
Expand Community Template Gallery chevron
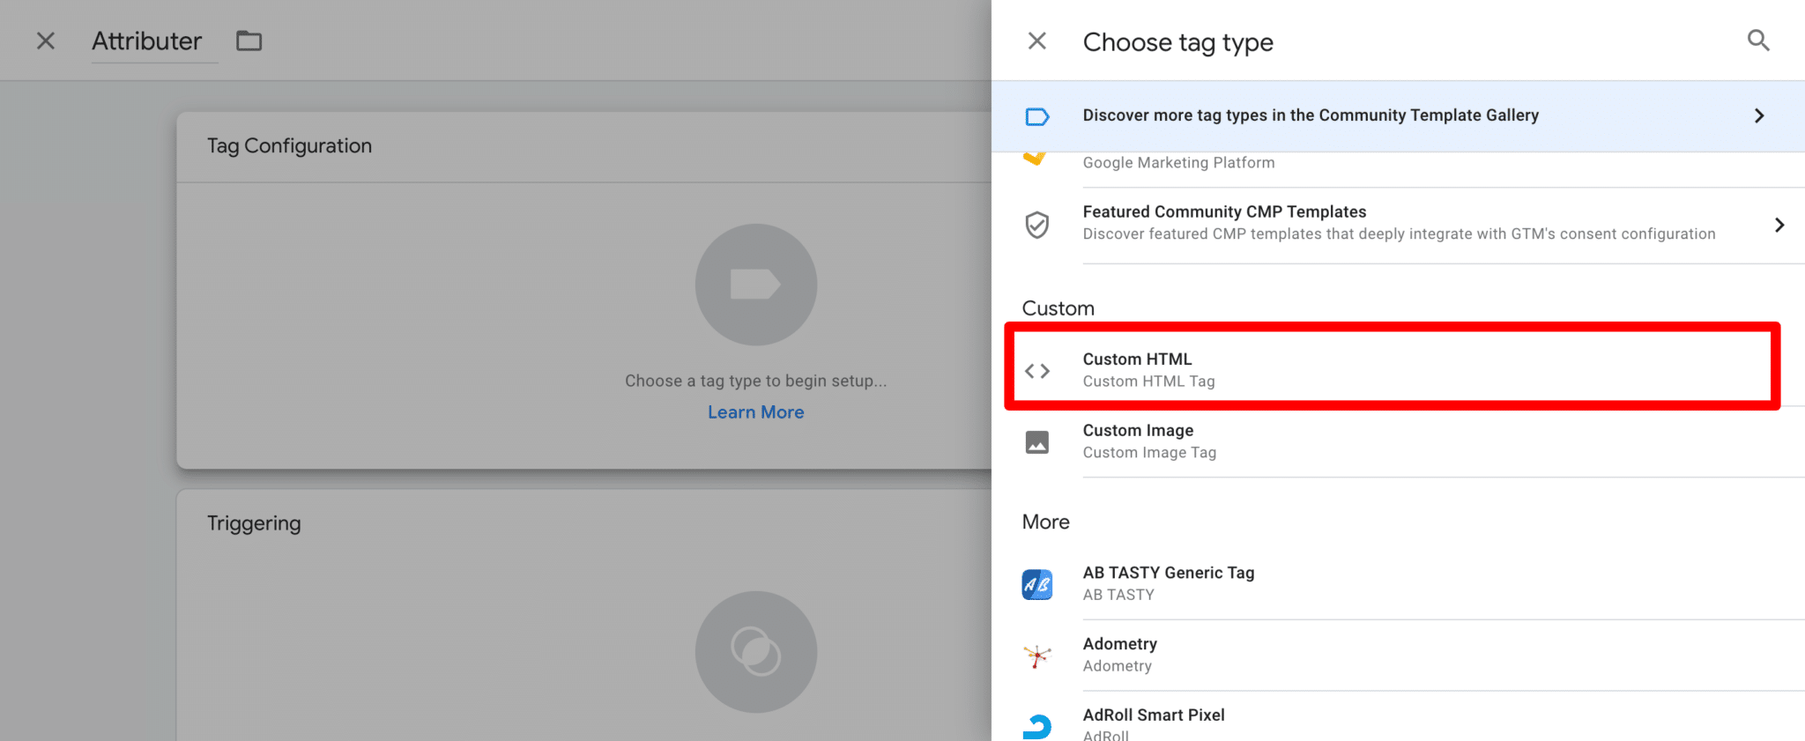1759,115
